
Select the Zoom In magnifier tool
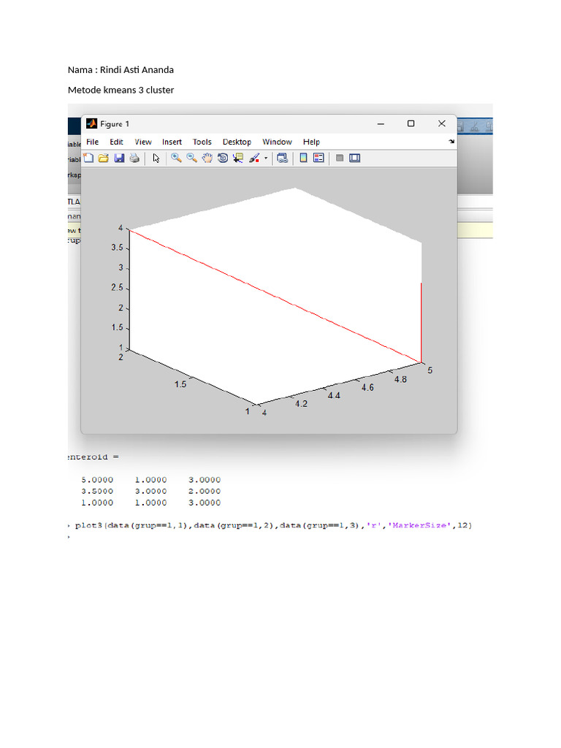(x=176, y=158)
